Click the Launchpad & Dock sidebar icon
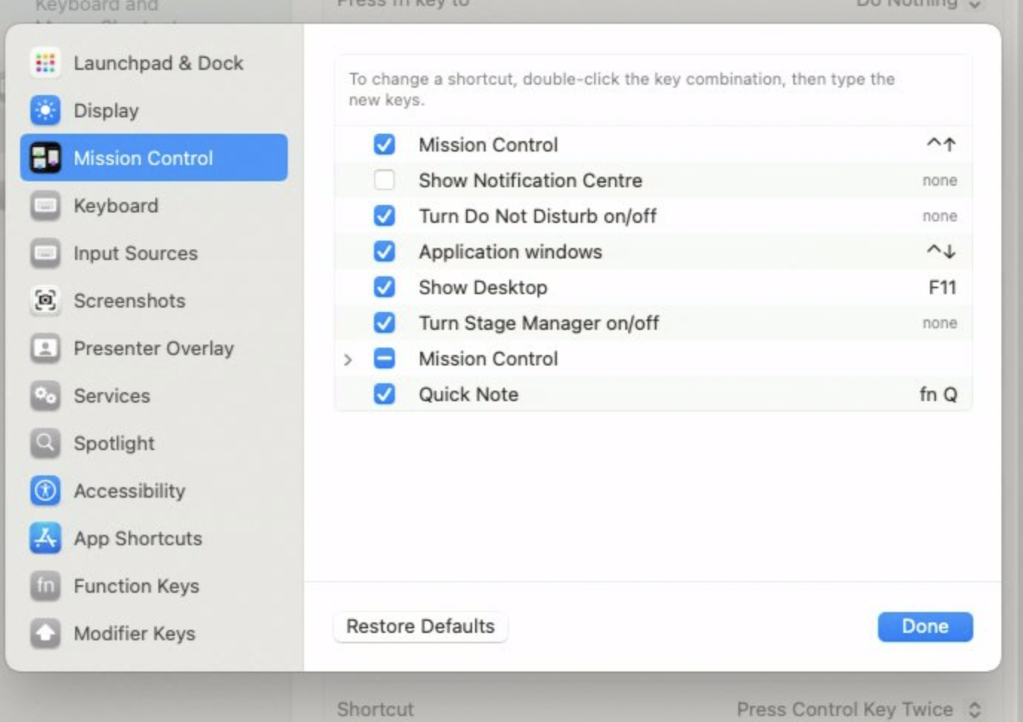The image size is (1023, 722). tap(45, 63)
